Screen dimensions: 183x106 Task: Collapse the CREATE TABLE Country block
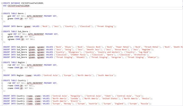click(2, 80)
